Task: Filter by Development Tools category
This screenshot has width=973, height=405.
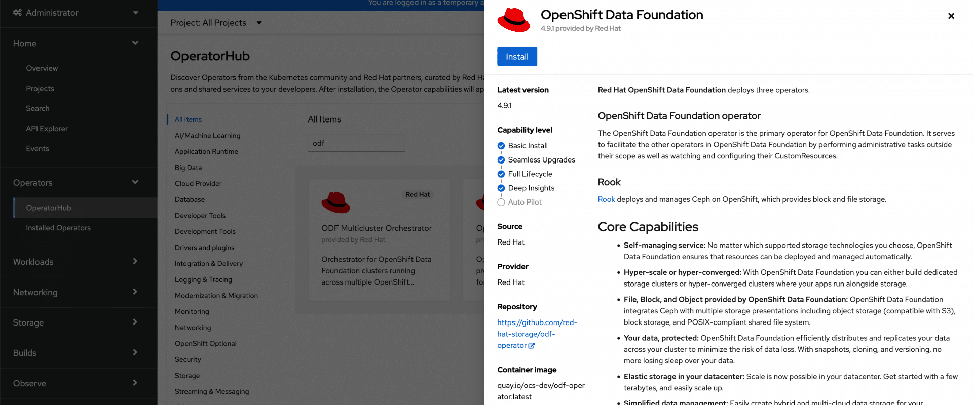Action: coord(205,232)
